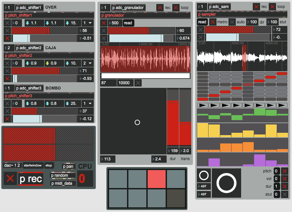The height and width of the screenshot is (212, 292).
Task: Click the cyan arrow beside 15. in pitch_shifter1
Action: [x=67, y=23]
